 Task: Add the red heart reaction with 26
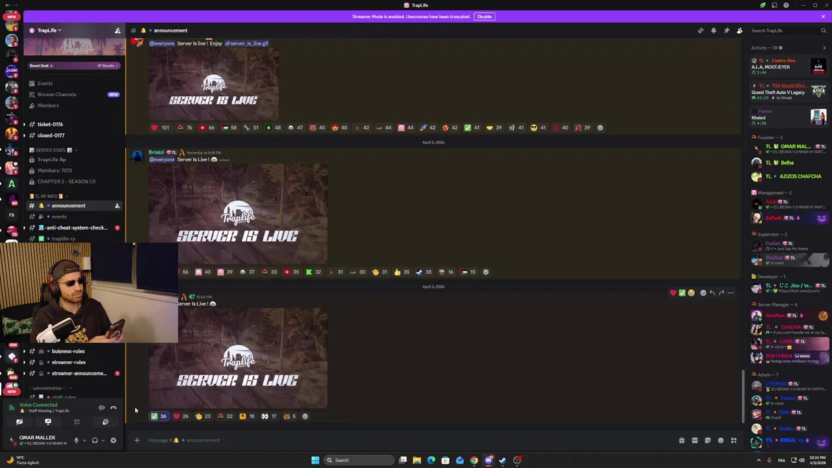coord(181,416)
